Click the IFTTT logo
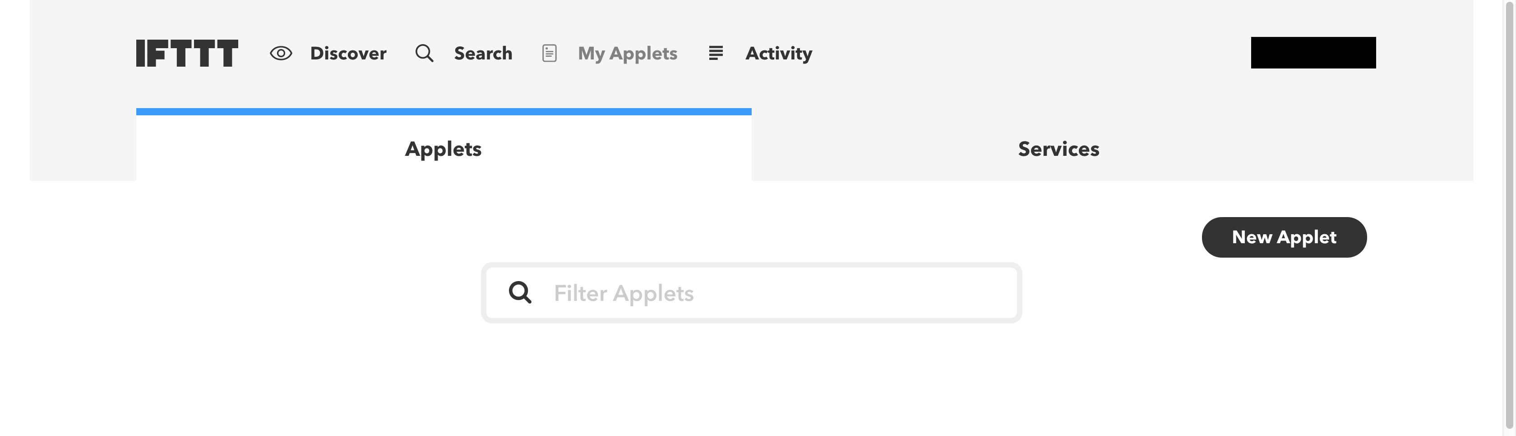Screen dimensions: 1516x436 coord(187,53)
